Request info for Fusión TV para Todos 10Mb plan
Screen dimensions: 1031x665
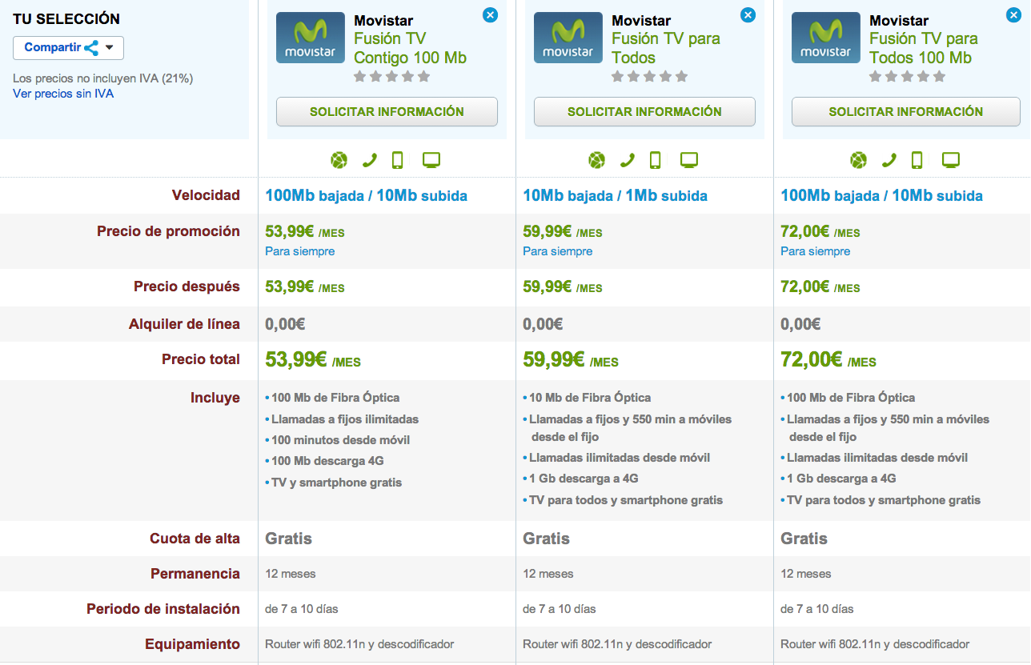[644, 112]
